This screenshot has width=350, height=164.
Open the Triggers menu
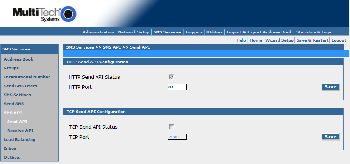pyautogui.click(x=193, y=32)
